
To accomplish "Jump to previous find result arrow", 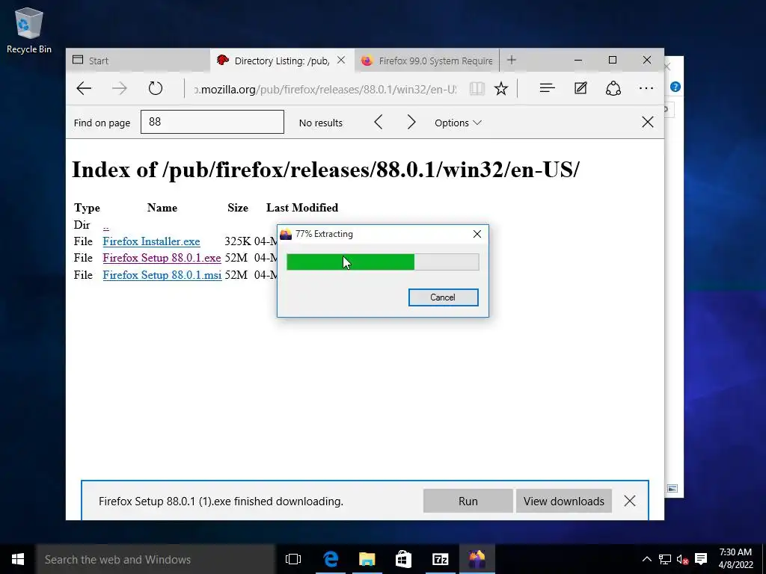I will [x=378, y=123].
